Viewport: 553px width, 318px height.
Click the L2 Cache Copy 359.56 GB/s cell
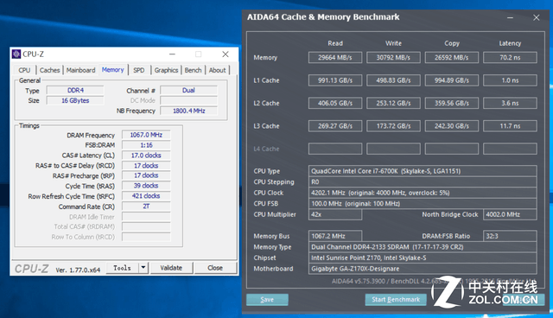click(451, 103)
